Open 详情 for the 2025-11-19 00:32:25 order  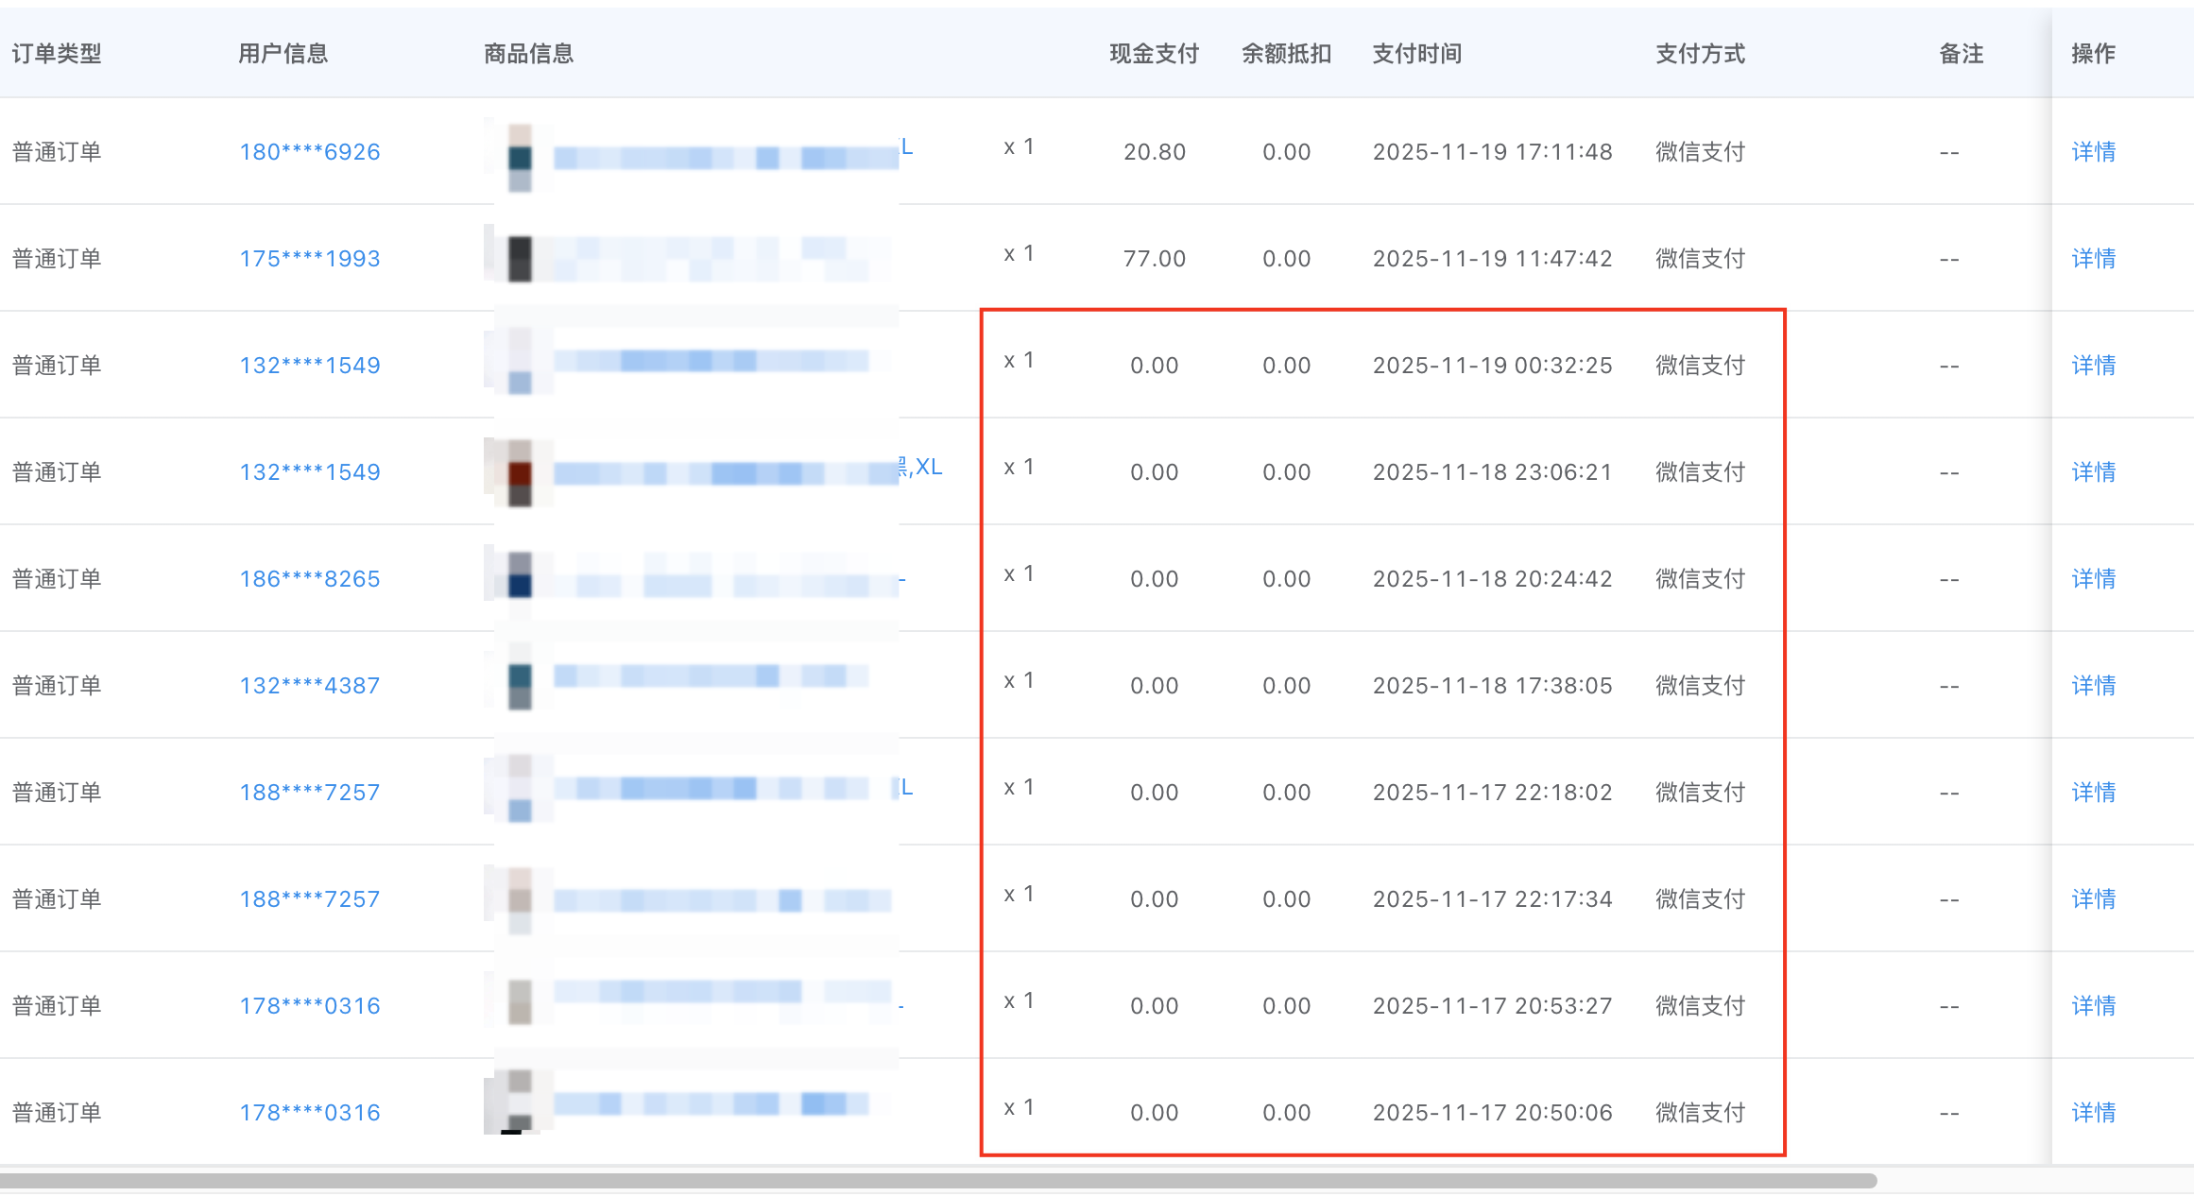pos(2093,366)
